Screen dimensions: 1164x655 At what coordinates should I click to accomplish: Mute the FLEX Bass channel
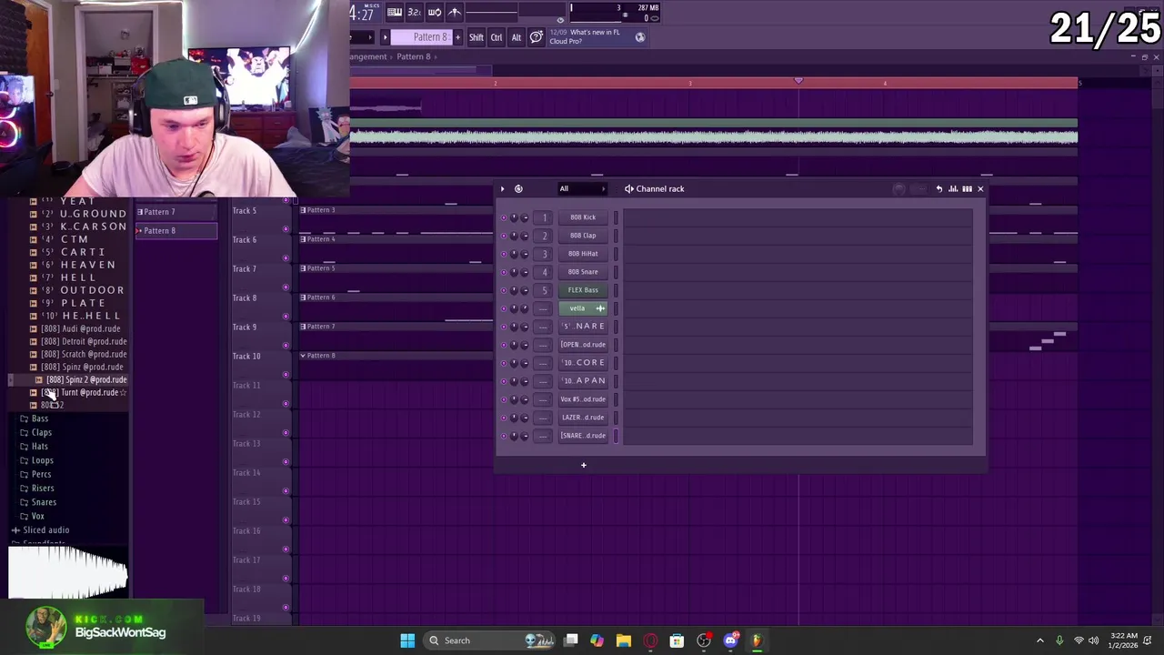(x=504, y=290)
